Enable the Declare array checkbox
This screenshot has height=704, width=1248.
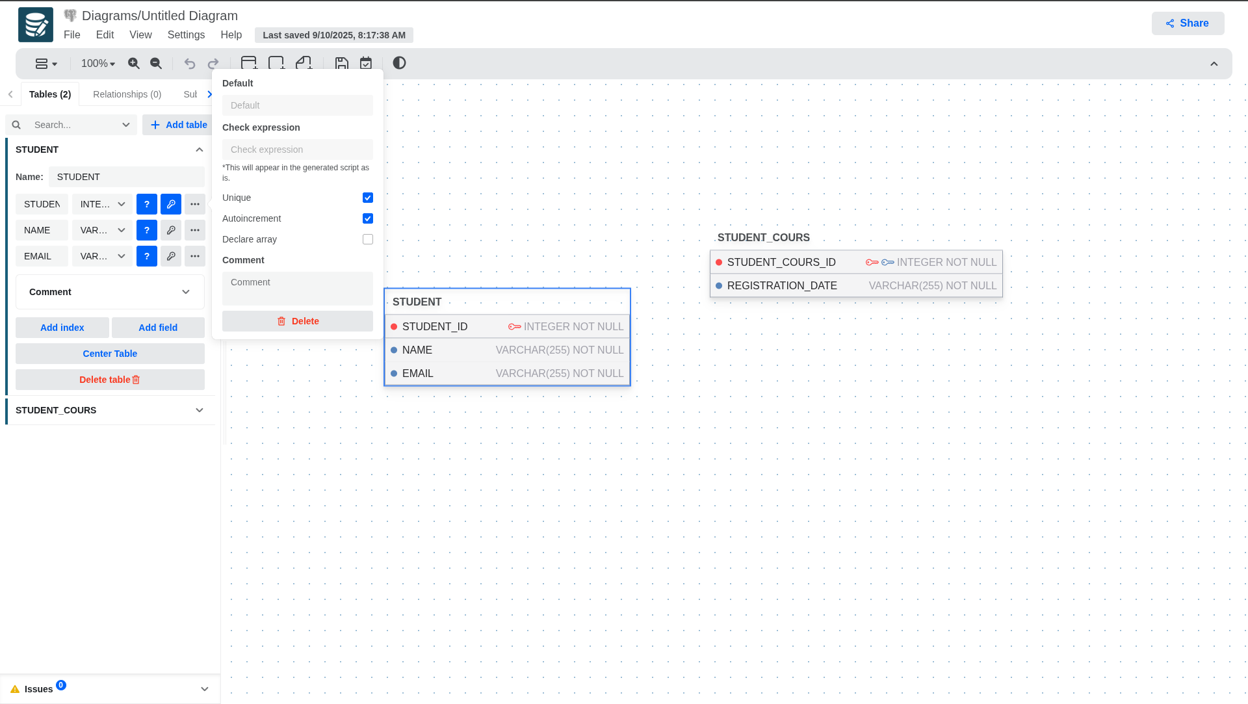(x=368, y=239)
